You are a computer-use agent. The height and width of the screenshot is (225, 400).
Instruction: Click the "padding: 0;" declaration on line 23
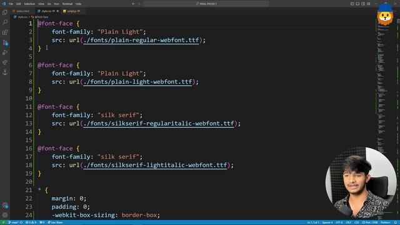tap(71, 207)
